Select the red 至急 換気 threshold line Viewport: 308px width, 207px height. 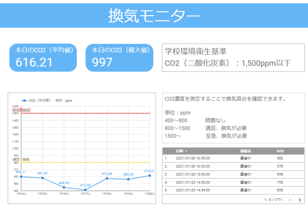[85, 113]
